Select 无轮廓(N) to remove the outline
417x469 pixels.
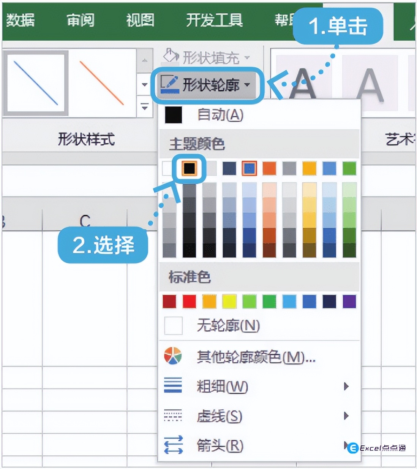tap(228, 325)
